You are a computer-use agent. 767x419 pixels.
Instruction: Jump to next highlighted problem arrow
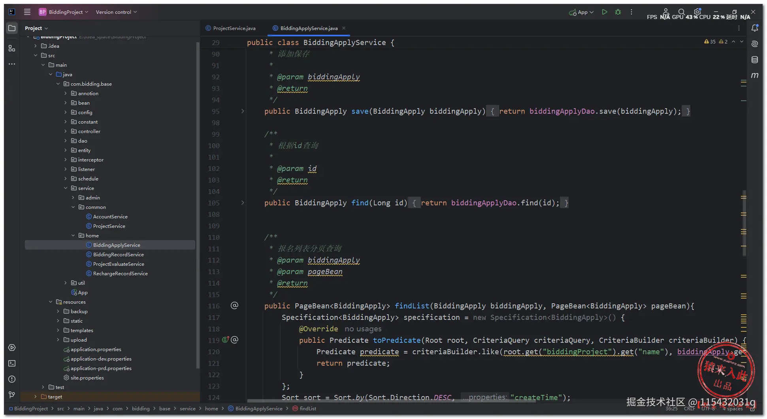click(x=742, y=41)
